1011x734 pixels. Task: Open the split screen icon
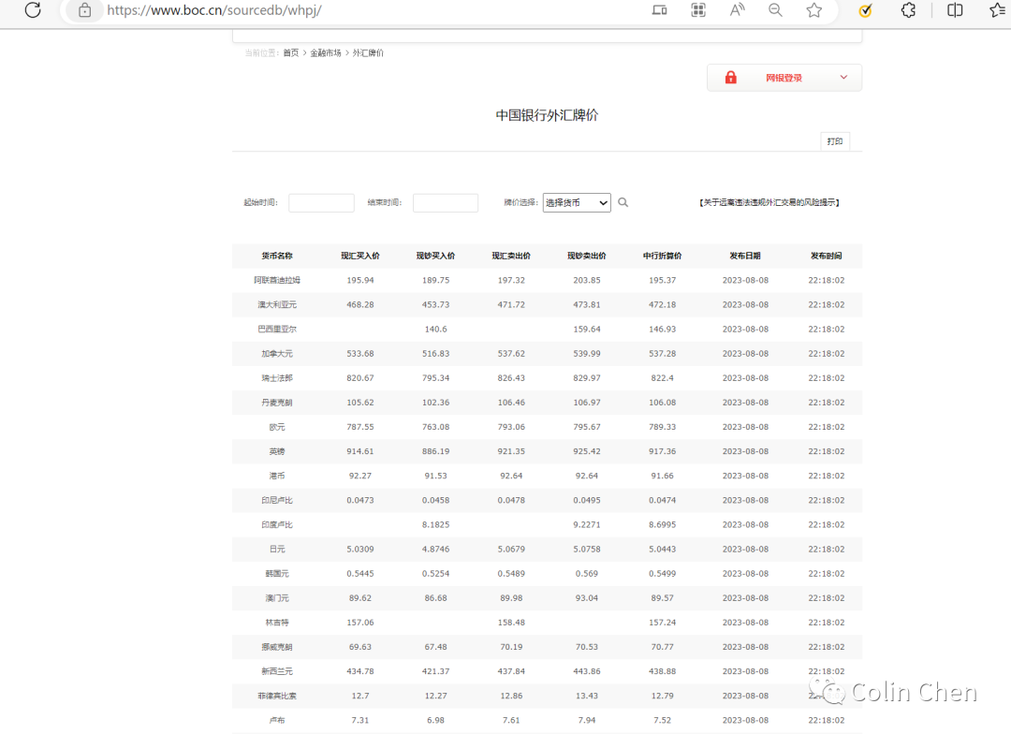(x=954, y=11)
